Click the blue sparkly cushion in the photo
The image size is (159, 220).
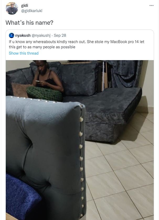pyautogui.click(x=23, y=196)
